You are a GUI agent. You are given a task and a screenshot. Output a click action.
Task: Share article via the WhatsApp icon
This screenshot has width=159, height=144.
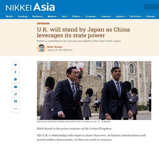15,79
